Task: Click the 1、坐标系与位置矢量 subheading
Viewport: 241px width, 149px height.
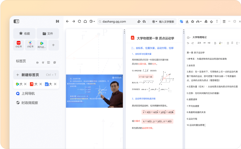Action: [142, 54]
